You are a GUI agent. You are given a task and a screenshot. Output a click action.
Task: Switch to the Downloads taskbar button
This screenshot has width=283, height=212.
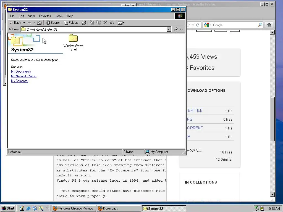(x=119, y=208)
